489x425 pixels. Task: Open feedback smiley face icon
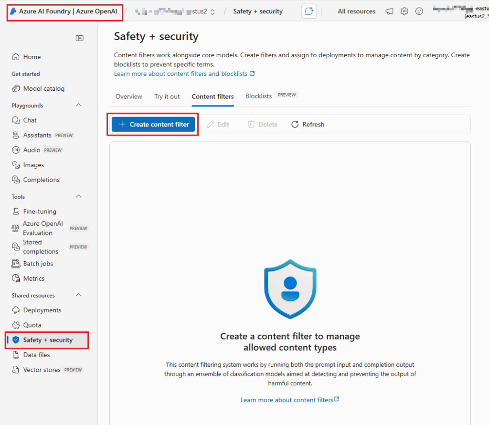[419, 11]
